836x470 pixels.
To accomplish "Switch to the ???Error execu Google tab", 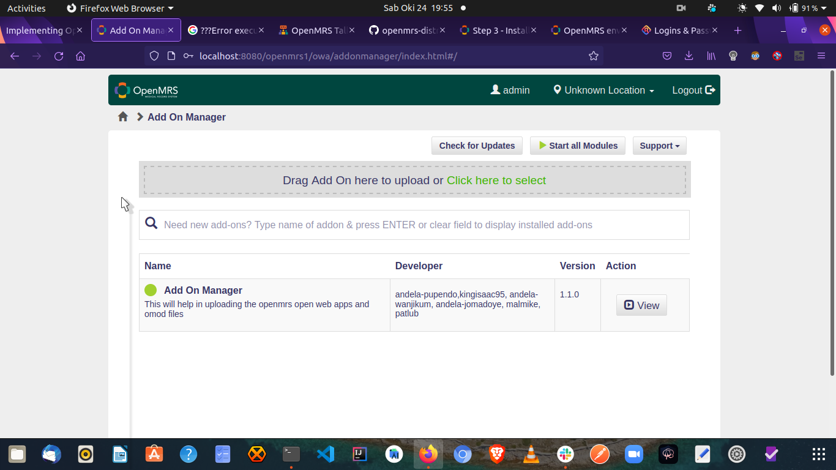I will coord(226,30).
